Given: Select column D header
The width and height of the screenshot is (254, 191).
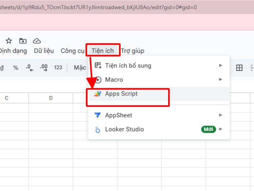Looking at the screenshot, I should (51, 98).
